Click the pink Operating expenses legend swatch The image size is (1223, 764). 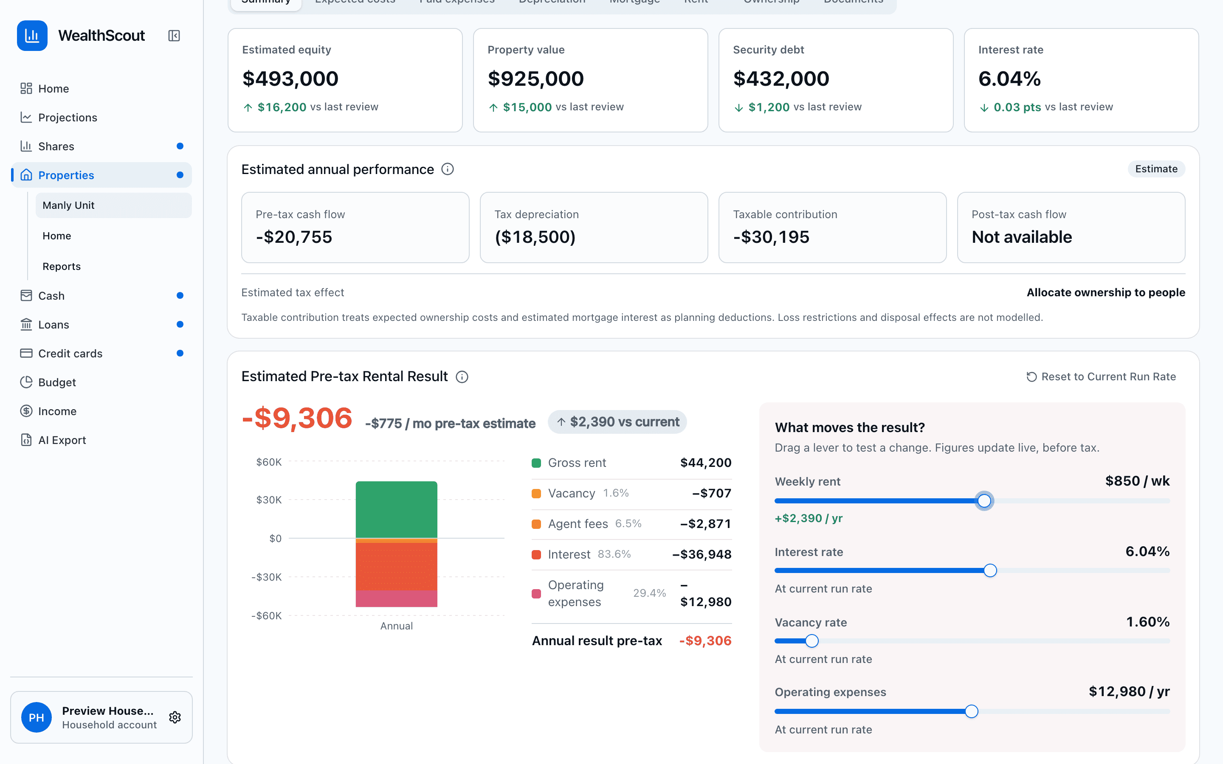click(x=536, y=594)
